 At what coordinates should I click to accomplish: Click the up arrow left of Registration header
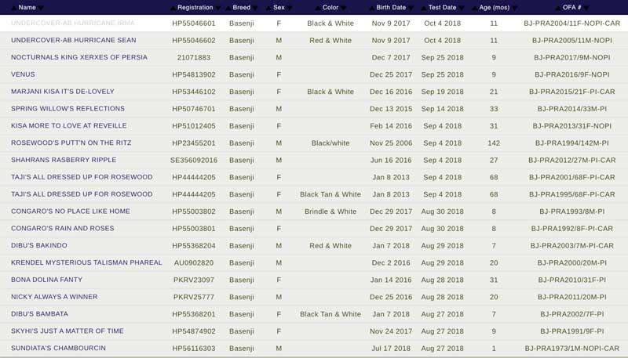[172, 8]
